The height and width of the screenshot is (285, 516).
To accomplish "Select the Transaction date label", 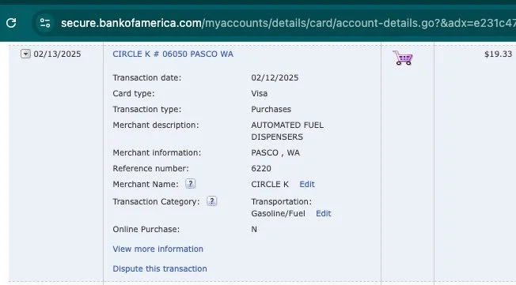I will pyautogui.click(x=147, y=78).
